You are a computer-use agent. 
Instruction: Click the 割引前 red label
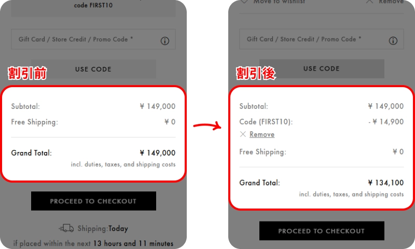[27, 73]
